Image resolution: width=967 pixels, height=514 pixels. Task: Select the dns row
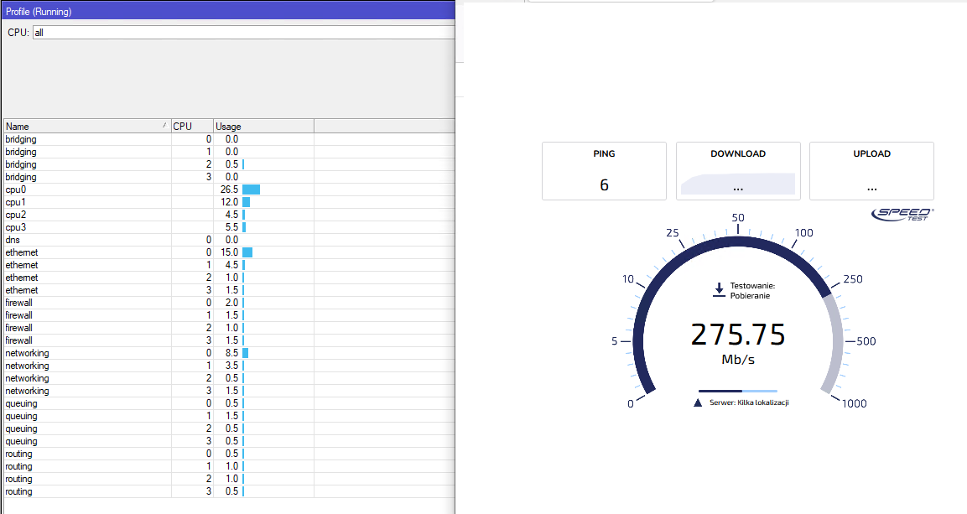[230, 240]
